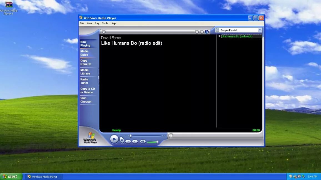Click the Windows Media Player taskbar button
Screen dimensions: 321x180
pyautogui.click(x=43, y=177)
